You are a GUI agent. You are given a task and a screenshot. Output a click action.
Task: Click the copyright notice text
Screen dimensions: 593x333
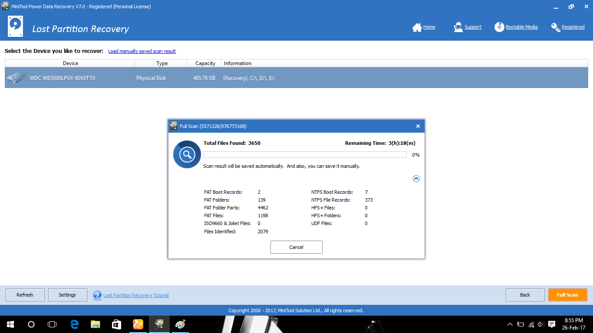pyautogui.click(x=296, y=310)
